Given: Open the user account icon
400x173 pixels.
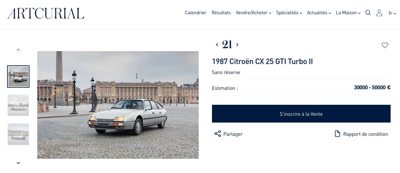Looking at the screenshot, I should tap(379, 13).
